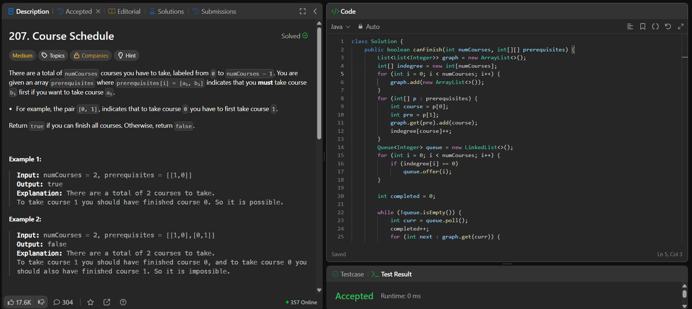
Task: Reveal the Hint
Action: point(126,55)
